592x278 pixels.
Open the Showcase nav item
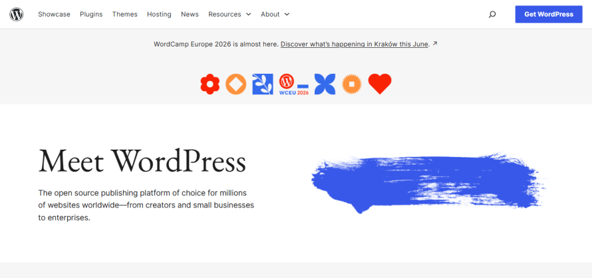pyautogui.click(x=54, y=15)
